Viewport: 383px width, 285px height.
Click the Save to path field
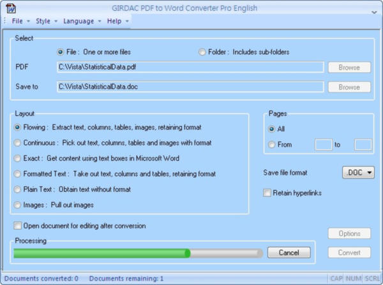(190, 87)
